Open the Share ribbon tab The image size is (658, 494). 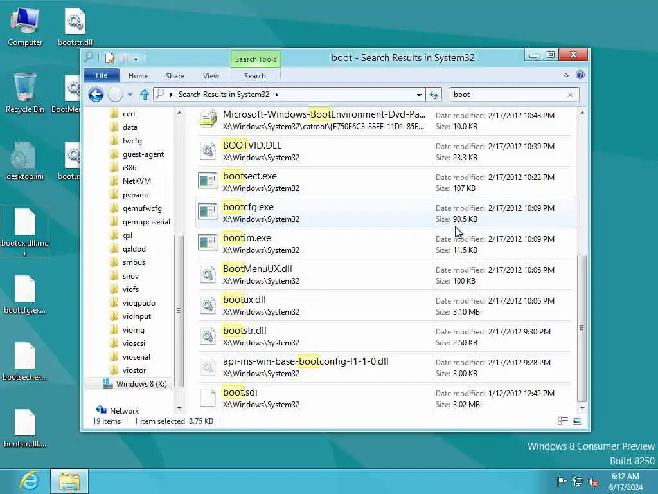point(175,76)
